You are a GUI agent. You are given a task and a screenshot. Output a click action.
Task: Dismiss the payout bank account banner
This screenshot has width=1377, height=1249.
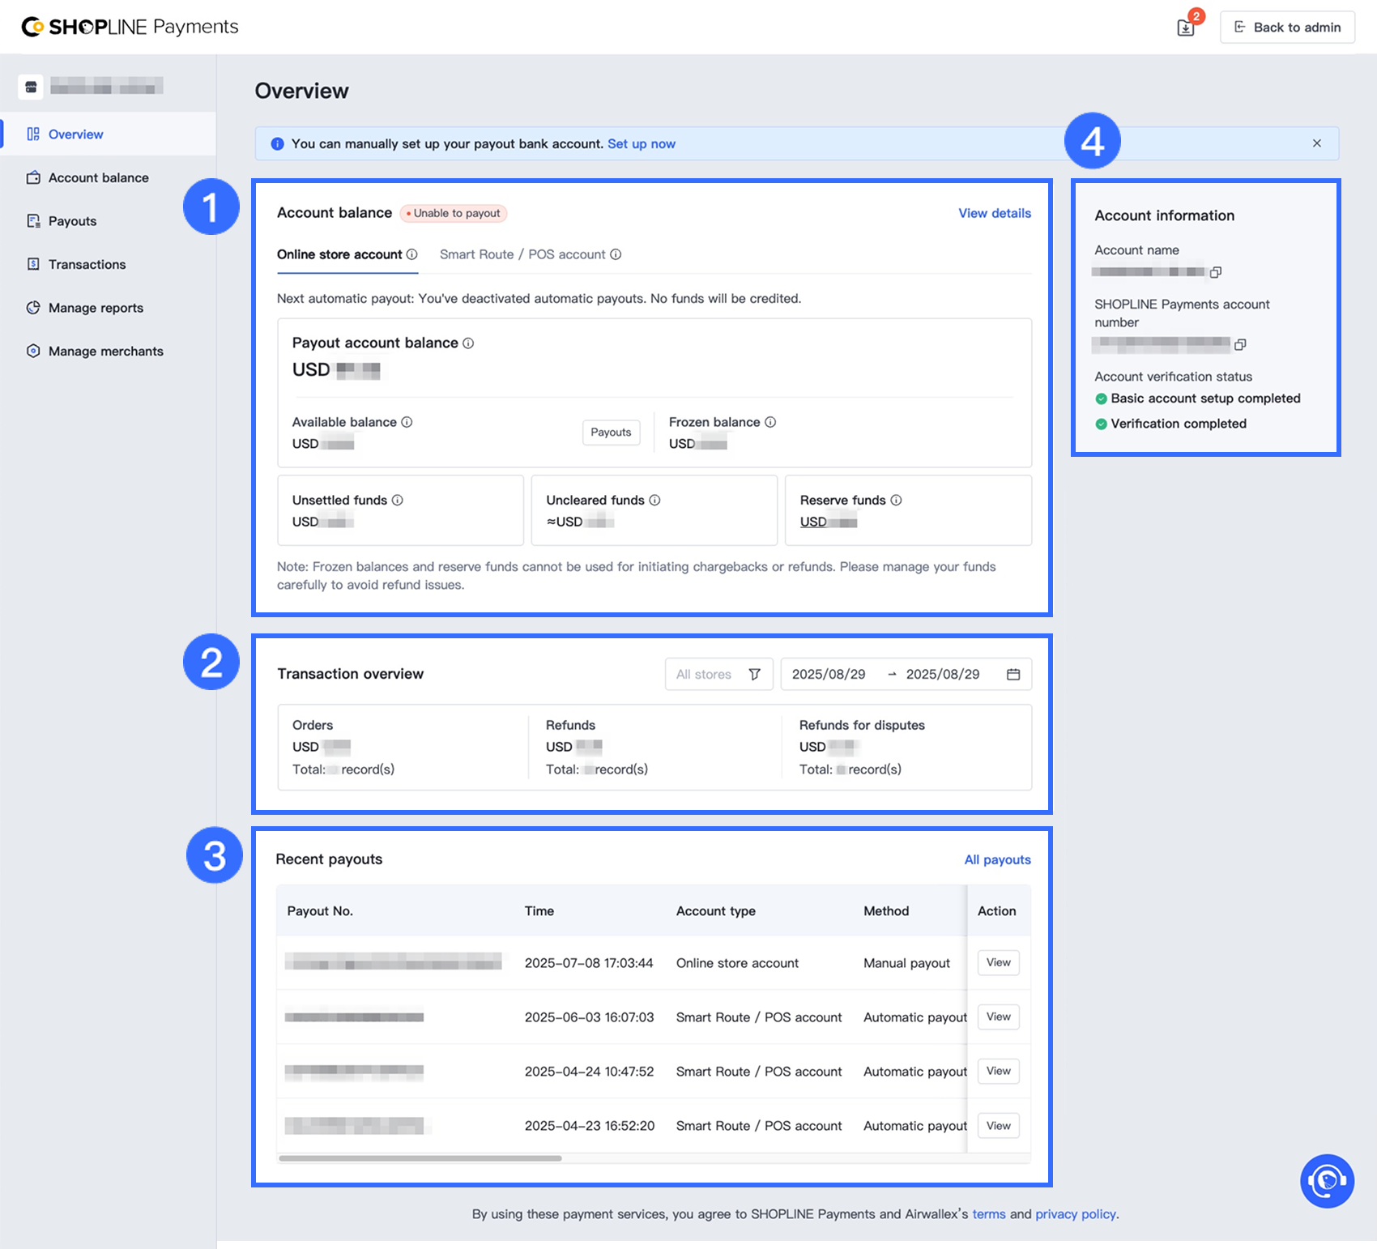pyautogui.click(x=1317, y=143)
